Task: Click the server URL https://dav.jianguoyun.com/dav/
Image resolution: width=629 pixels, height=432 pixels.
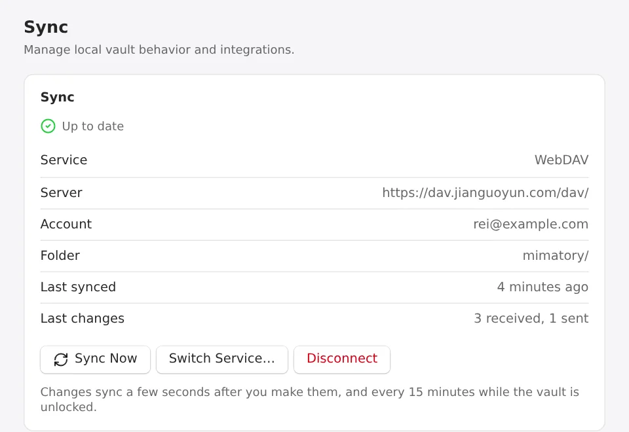Action: coord(485,192)
